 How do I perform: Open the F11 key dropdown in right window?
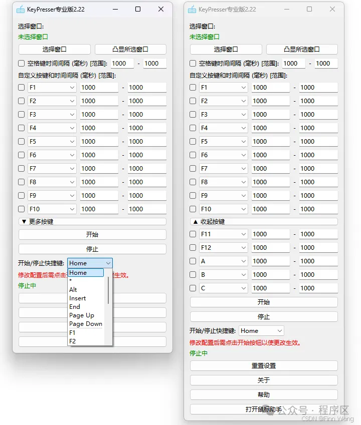click(x=224, y=234)
